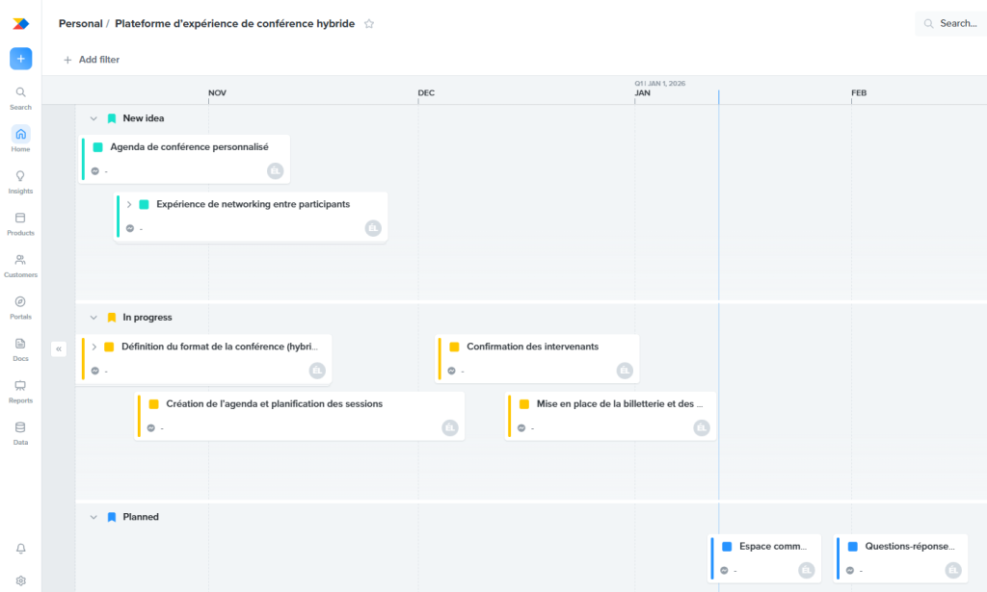Click the Search field at top right

(950, 22)
